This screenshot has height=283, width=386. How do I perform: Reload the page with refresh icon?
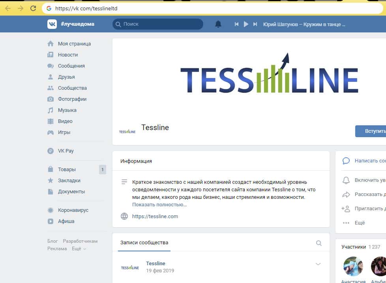[x=33, y=8]
